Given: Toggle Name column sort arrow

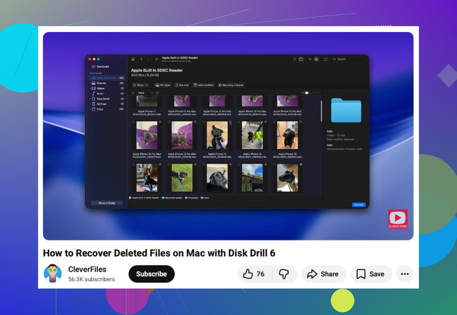Looking at the screenshot, I should (152, 93).
